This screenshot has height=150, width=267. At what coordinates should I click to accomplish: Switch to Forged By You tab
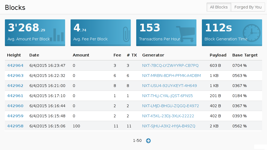coord(248,7)
